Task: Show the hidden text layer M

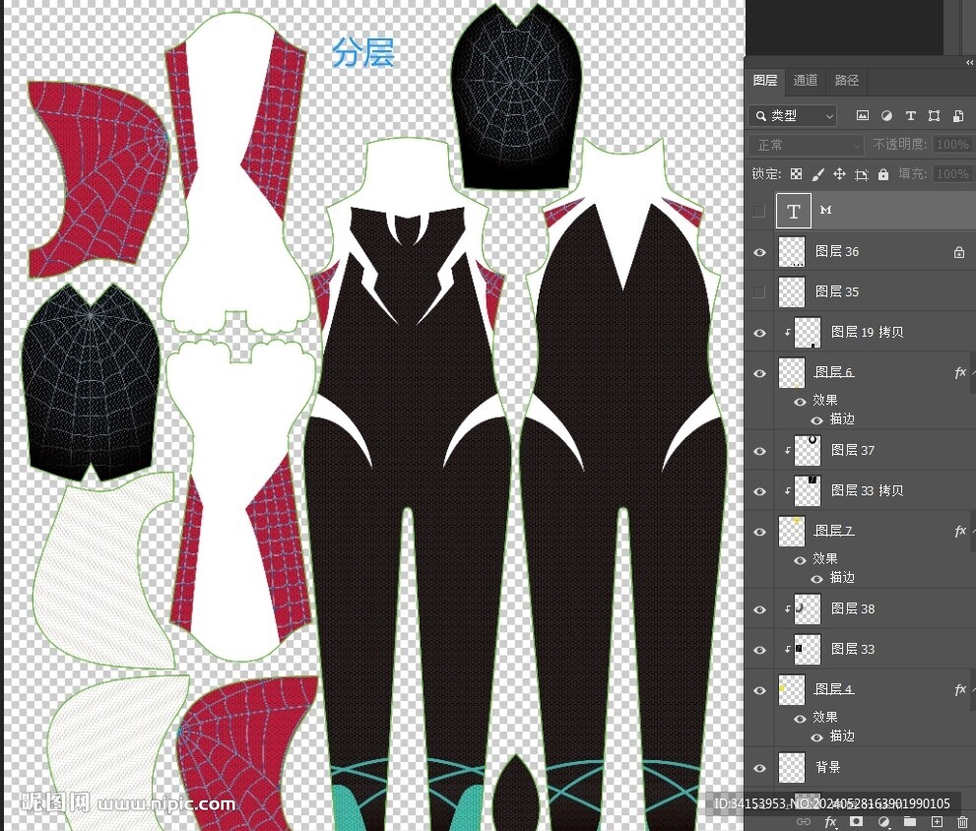Action: (x=758, y=212)
